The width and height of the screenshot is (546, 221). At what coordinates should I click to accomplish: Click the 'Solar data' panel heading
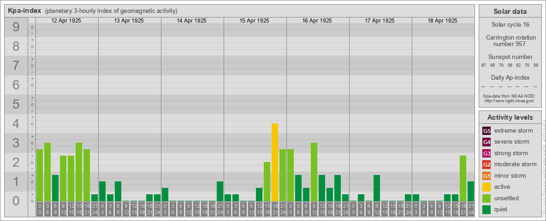(x=510, y=12)
